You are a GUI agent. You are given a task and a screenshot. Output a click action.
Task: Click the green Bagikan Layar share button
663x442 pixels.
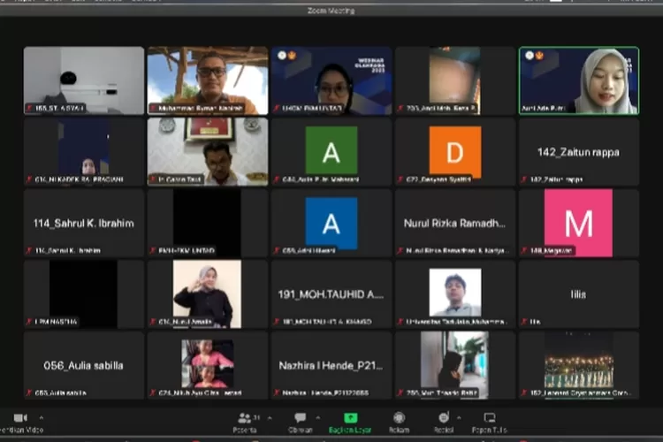[351, 417]
